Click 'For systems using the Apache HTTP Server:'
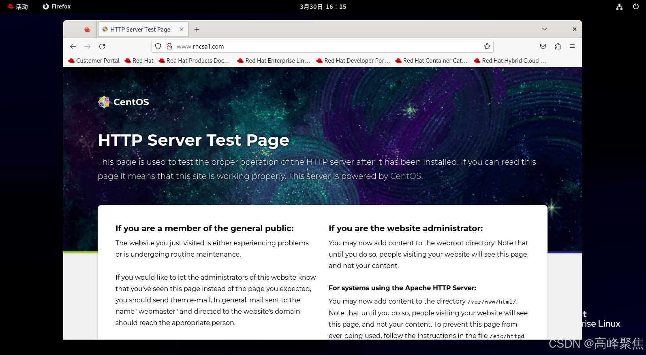 click(x=402, y=288)
